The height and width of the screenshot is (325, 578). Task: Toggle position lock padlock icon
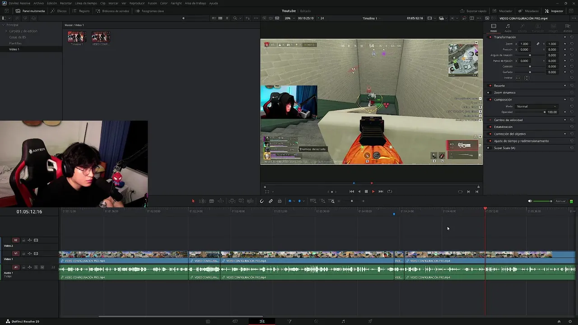(x=280, y=201)
